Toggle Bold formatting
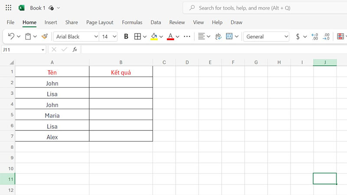The image size is (347, 195). [126, 37]
